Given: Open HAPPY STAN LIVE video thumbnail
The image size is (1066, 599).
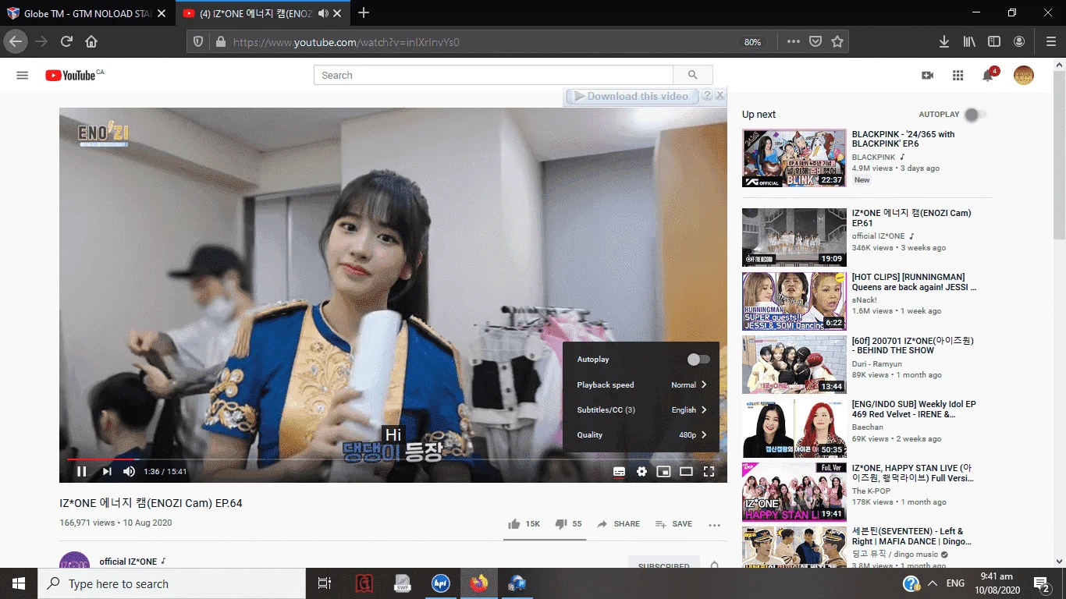Looking at the screenshot, I should click(x=794, y=491).
